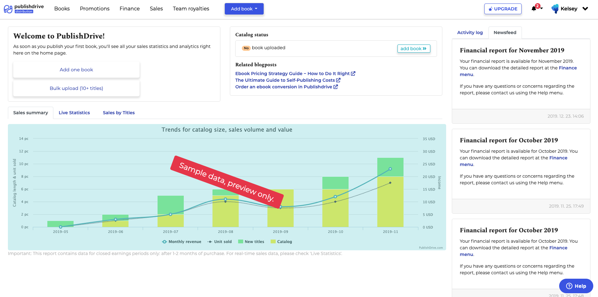The image size is (598, 297).
Task: Toggle Unit sold series in chart legend
Action: tap(219, 242)
